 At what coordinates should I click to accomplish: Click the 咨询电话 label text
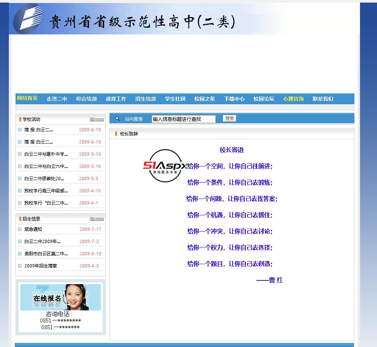[x=59, y=314]
